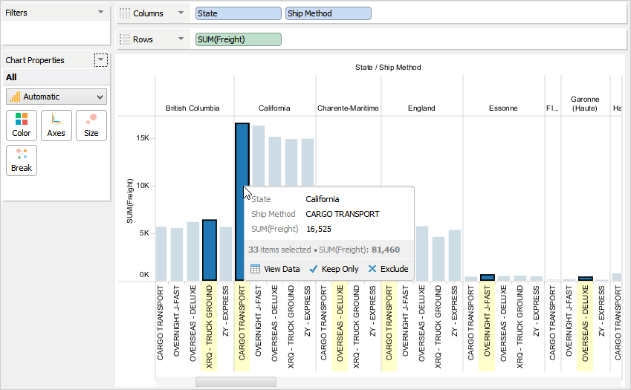Image resolution: width=631 pixels, height=390 pixels.
Task: Select the Ship Method pill
Action: [328, 13]
